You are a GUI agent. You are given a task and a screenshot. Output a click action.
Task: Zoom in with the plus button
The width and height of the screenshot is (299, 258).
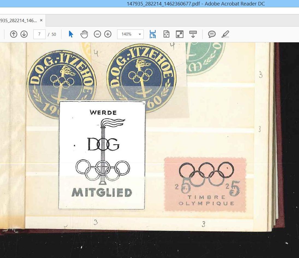tap(108, 34)
